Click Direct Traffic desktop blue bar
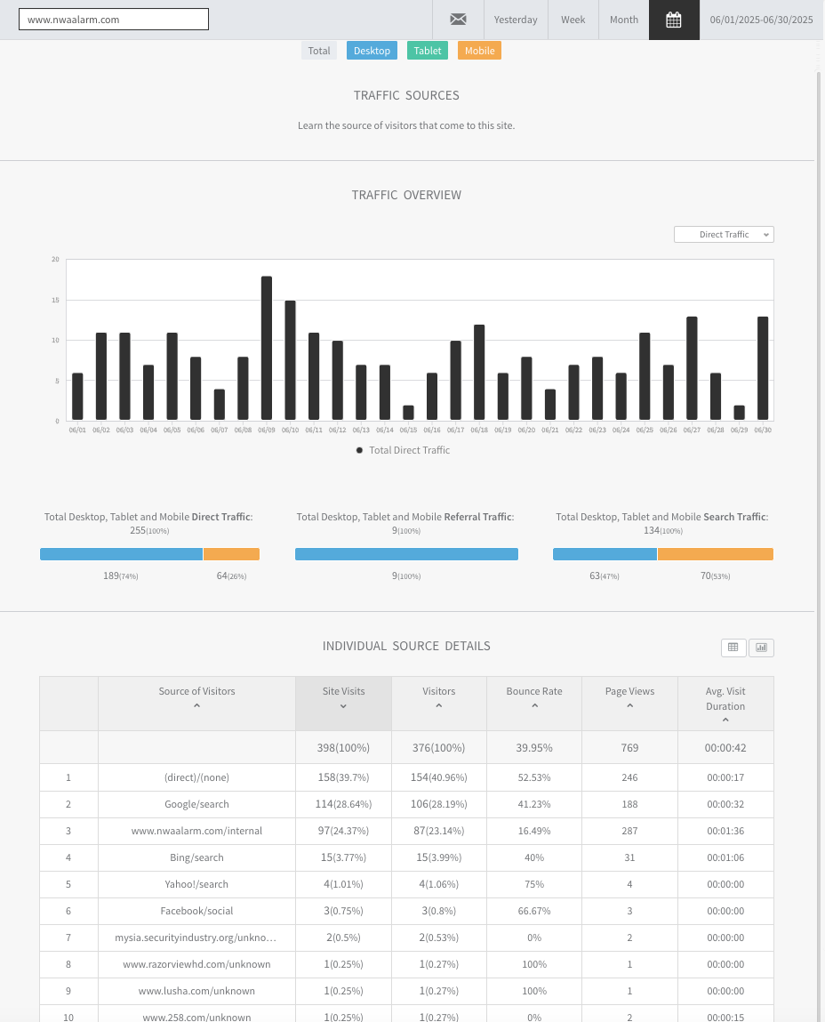Viewport: 825px width, 1022px height. (121, 554)
